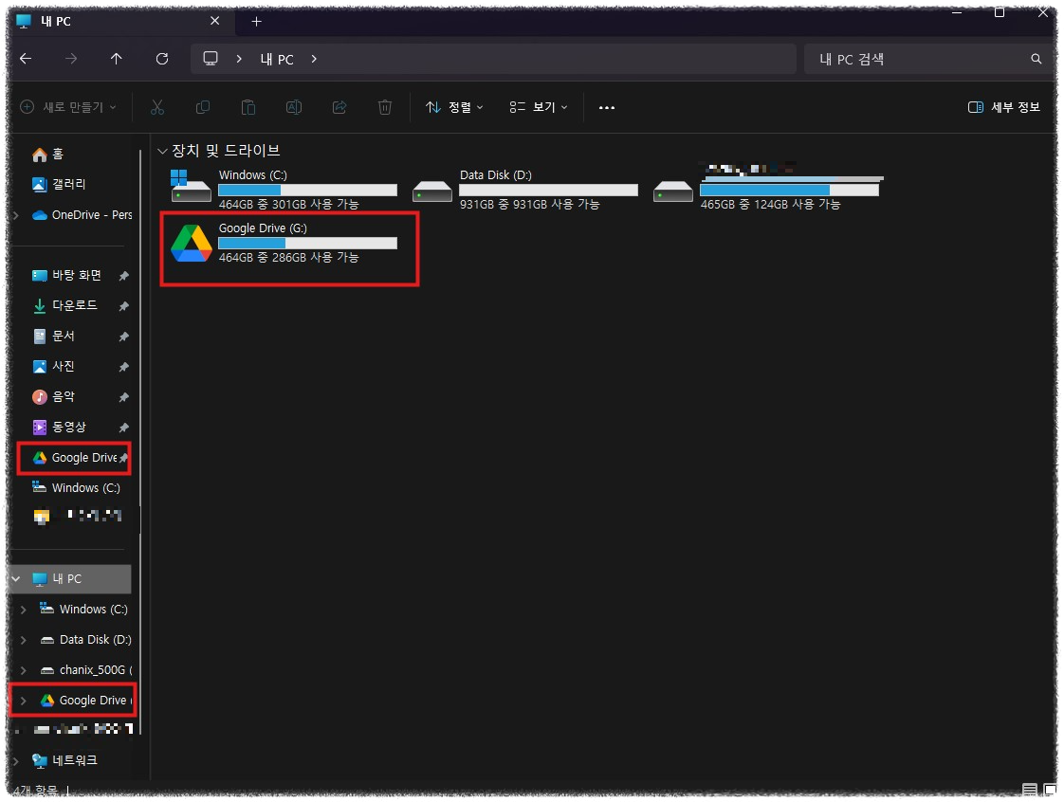Open pinned 바탕 화면 folder
This screenshot has width=1064, height=802.
[66, 276]
